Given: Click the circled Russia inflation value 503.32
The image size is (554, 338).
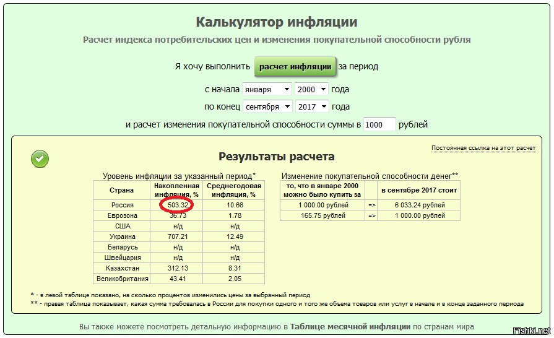Looking at the screenshot, I should [176, 205].
